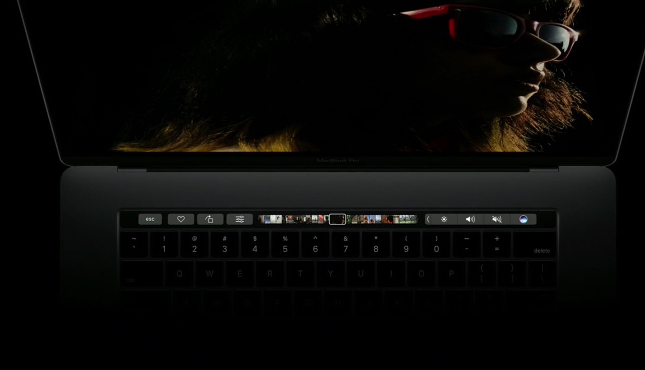Image resolution: width=645 pixels, height=370 pixels.
Task: Expand the Control Strip with the chevron
Action: point(428,219)
